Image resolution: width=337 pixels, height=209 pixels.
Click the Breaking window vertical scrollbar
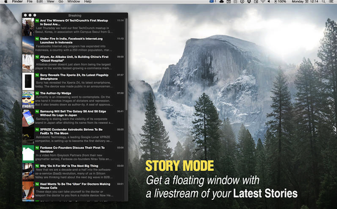(x=127, y=65)
